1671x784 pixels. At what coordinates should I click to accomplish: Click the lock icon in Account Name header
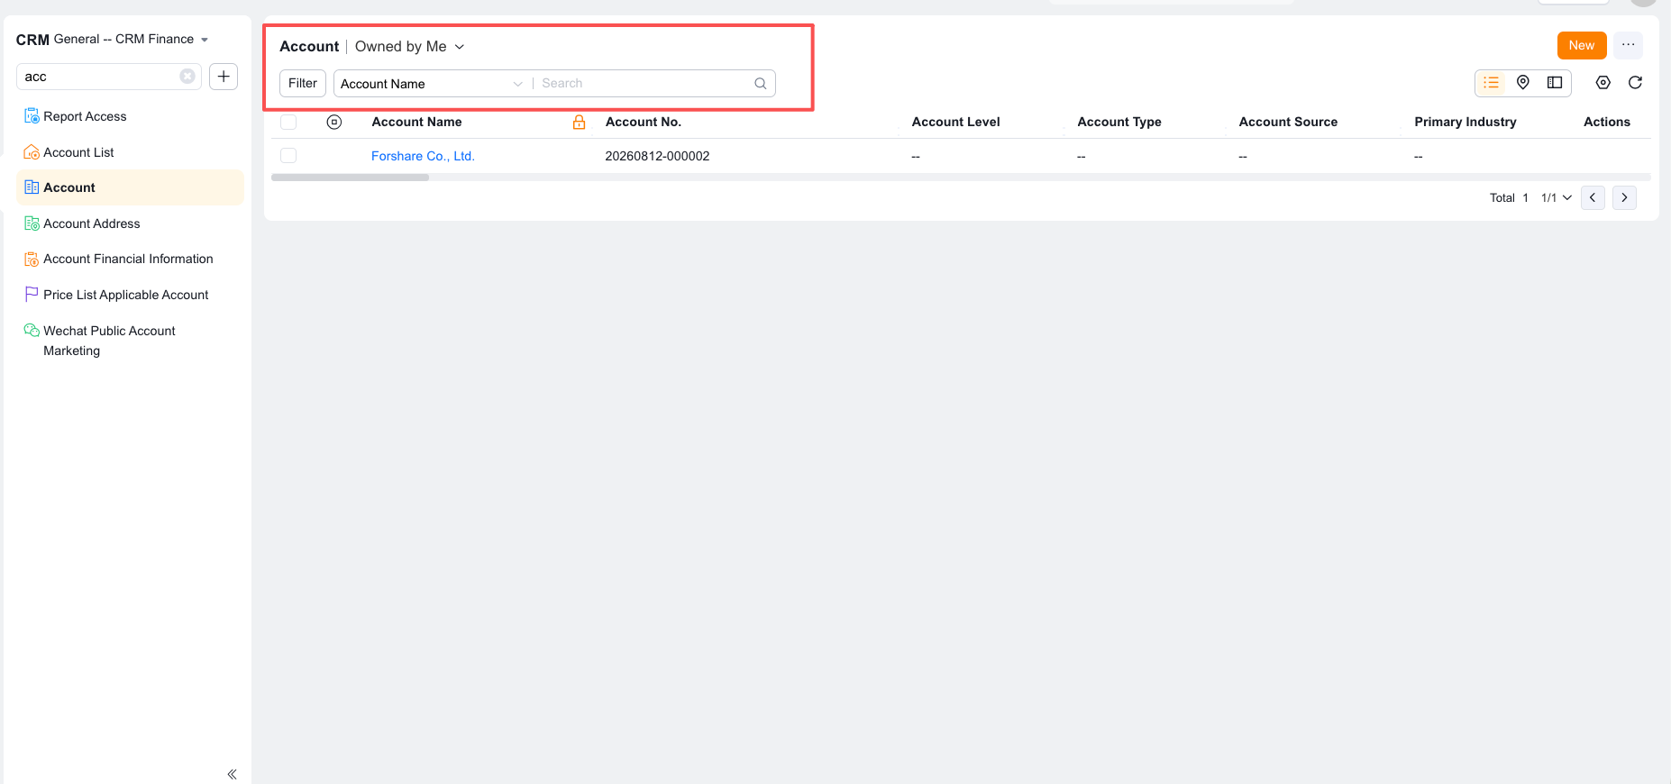coord(580,123)
